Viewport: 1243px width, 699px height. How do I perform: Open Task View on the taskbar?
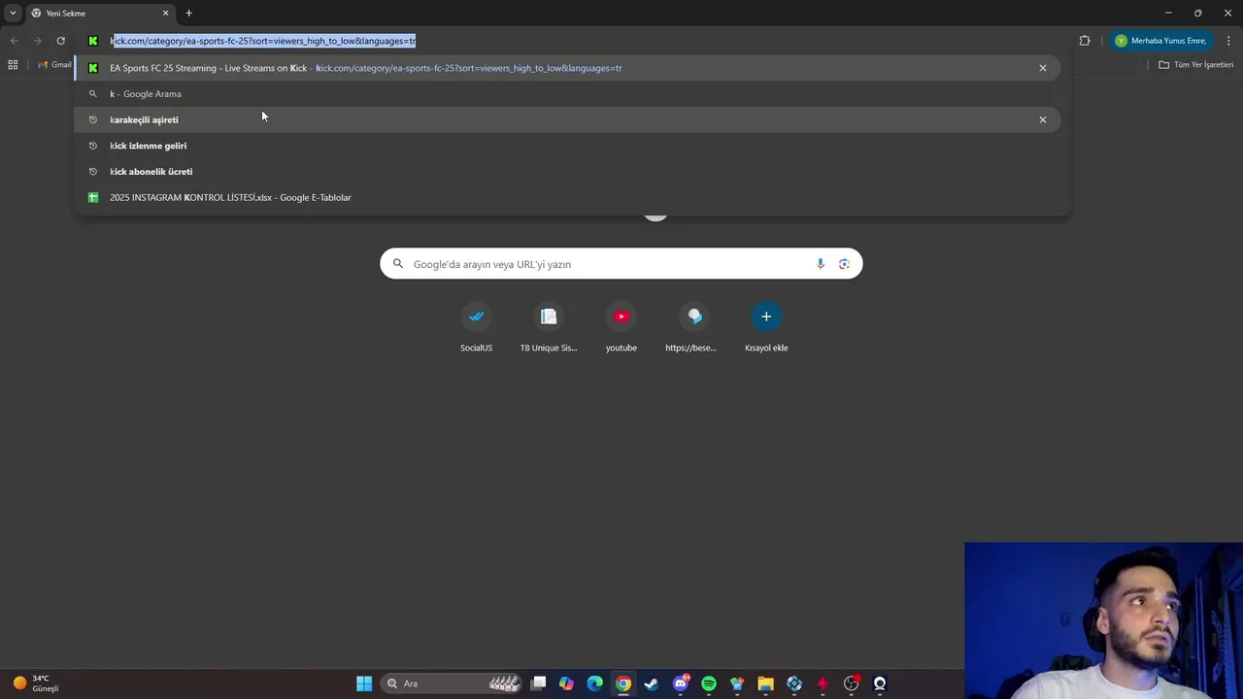[539, 683]
